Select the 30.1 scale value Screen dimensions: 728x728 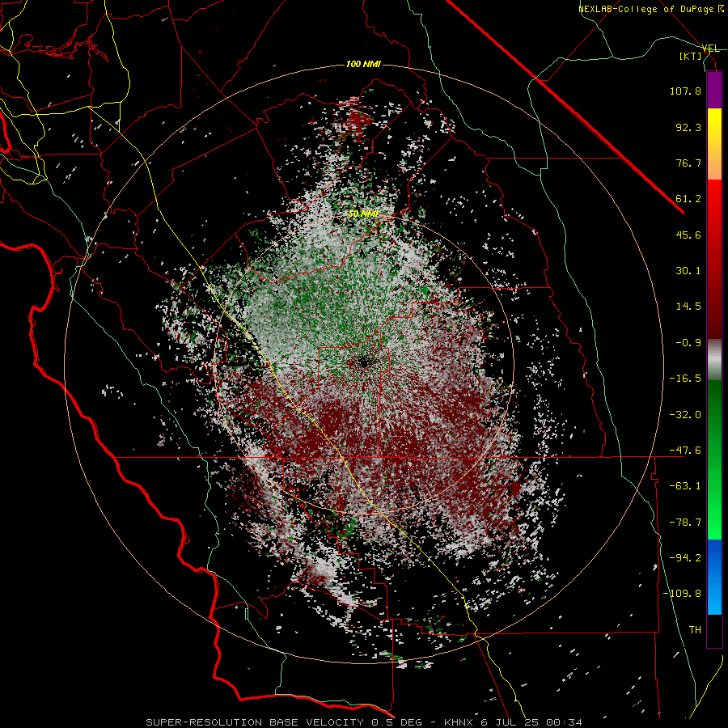tap(688, 271)
